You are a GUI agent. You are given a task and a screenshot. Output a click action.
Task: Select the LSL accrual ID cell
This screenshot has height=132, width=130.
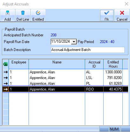coord(94,78)
